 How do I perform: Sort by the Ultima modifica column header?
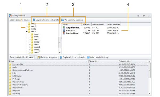(x=114, y=24)
